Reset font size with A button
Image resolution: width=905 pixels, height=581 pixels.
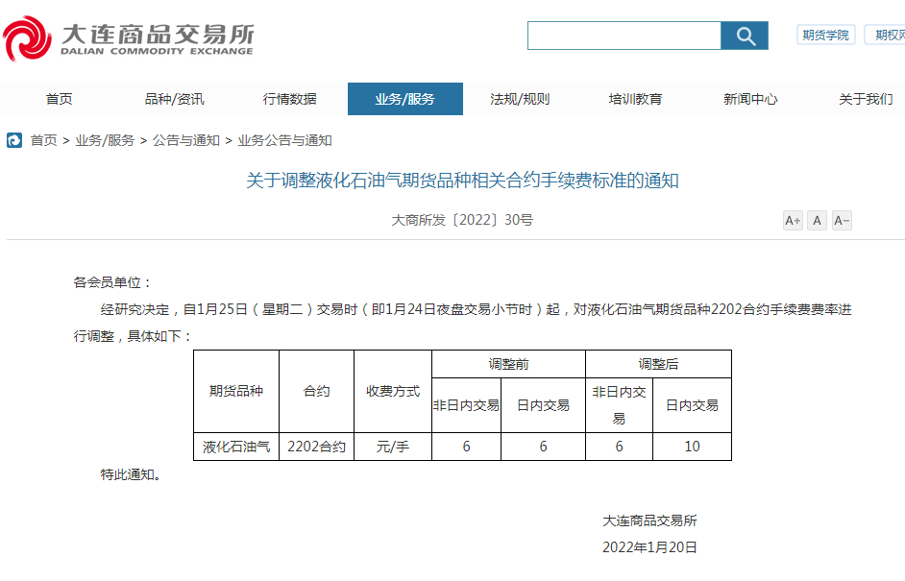click(x=817, y=221)
